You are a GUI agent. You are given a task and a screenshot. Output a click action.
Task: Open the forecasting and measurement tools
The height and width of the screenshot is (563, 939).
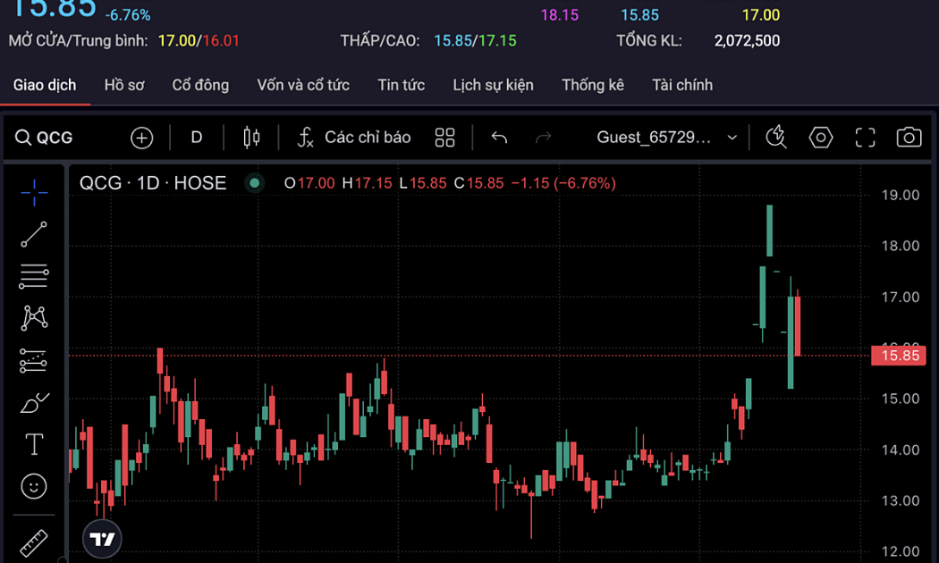point(34,360)
